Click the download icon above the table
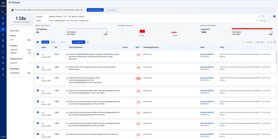Viewport: 278px width, 139px height. (x=272, y=42)
